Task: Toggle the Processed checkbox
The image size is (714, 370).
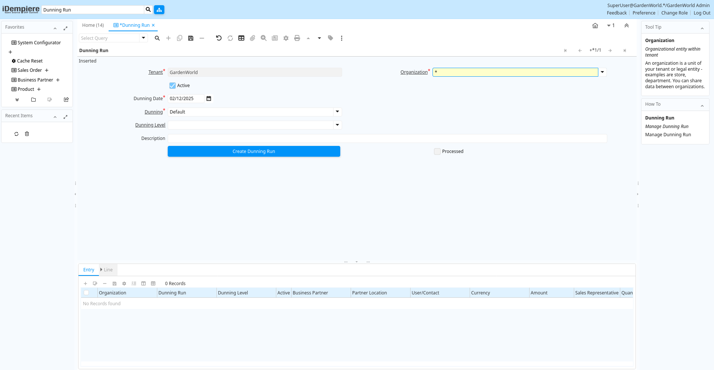Action: (x=437, y=151)
